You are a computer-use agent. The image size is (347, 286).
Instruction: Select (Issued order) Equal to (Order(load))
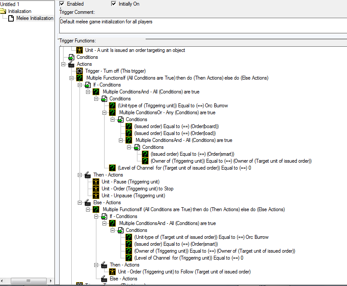[x=175, y=133]
